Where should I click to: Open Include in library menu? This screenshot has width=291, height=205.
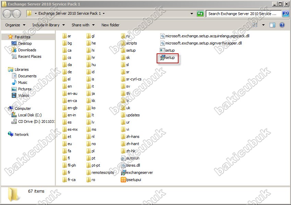click(48, 25)
